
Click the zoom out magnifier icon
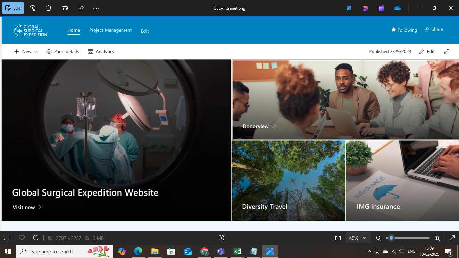(378, 238)
